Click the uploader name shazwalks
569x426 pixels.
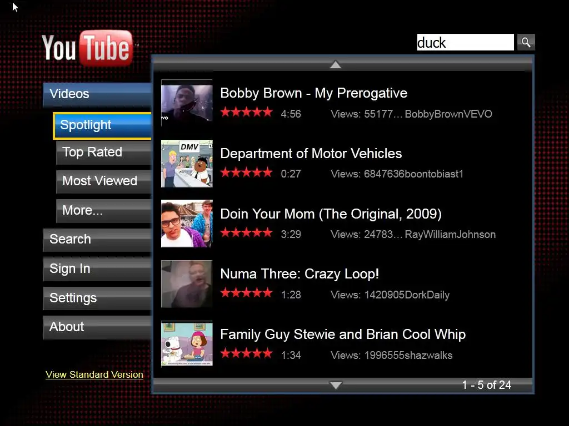[428, 356]
